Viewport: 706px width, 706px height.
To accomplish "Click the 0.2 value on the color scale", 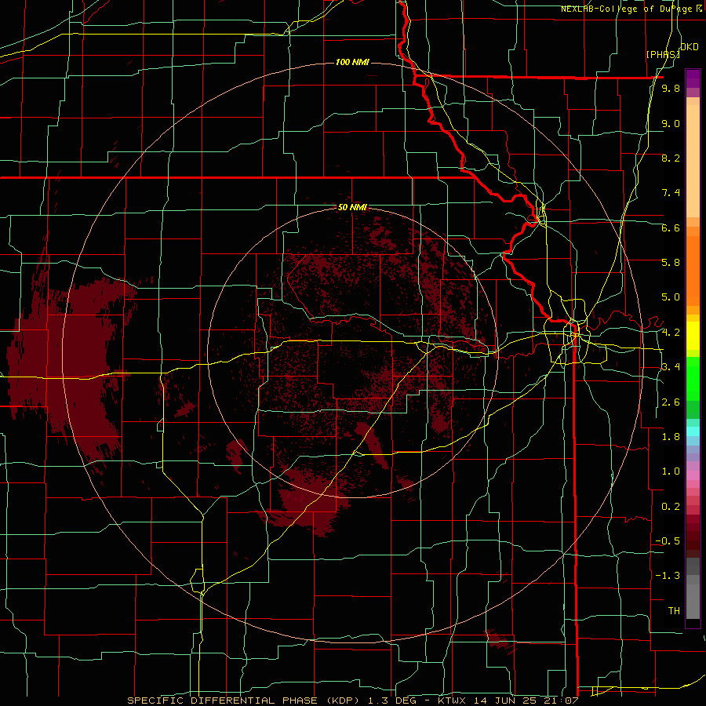I will (x=671, y=507).
